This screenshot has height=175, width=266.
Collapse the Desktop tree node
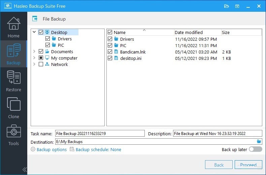(34, 32)
